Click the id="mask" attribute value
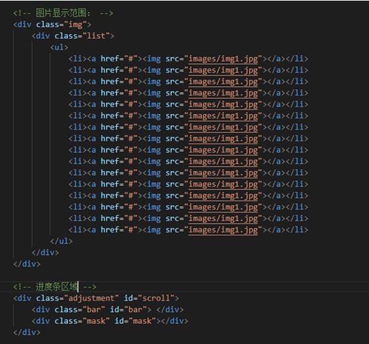 pos(142,321)
